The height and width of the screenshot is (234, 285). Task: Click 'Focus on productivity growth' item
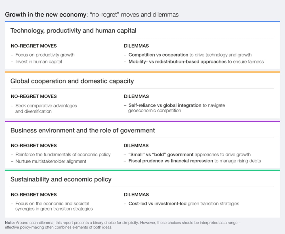45,55
